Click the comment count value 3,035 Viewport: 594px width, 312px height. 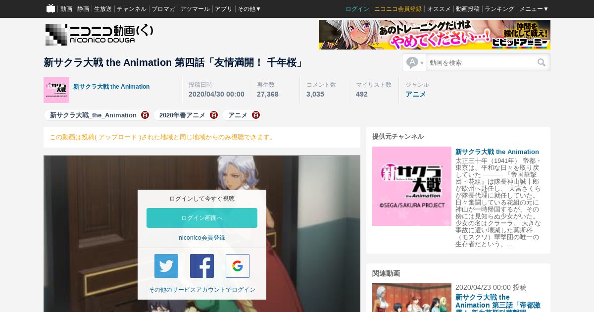[x=315, y=94]
